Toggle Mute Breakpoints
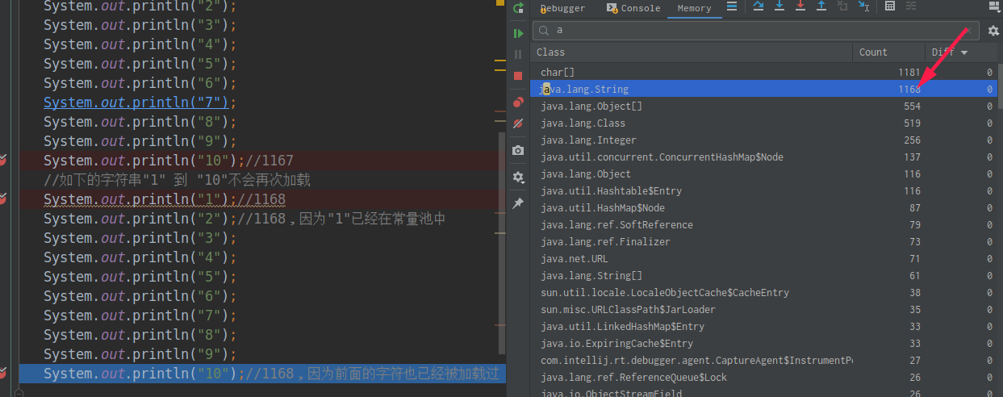Screen dimensions: 1003x397 coord(518,124)
